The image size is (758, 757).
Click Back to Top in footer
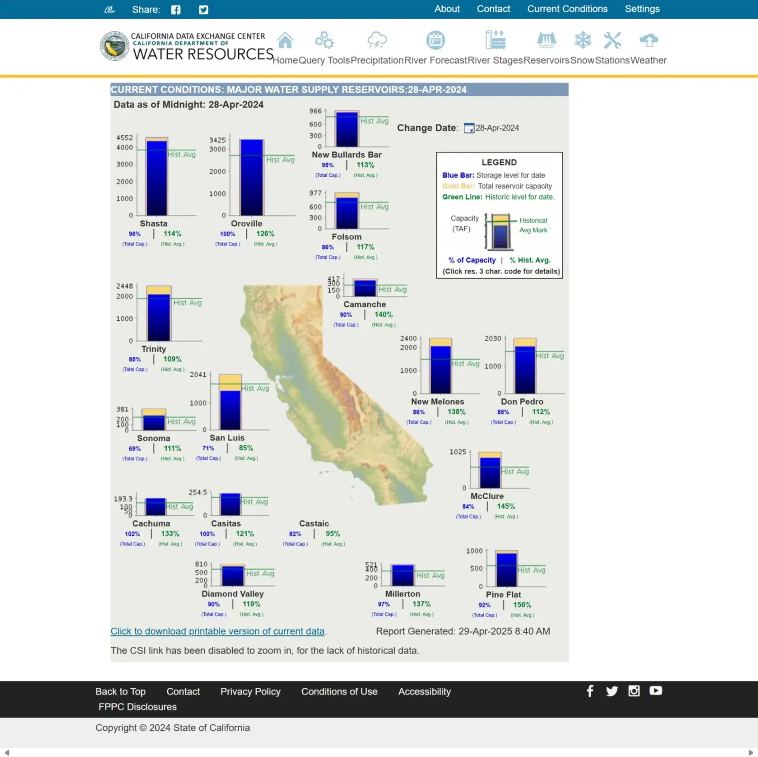[120, 691]
